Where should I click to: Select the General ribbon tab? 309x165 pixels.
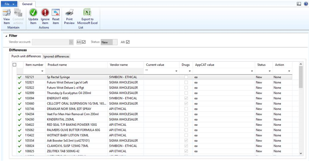pos(27,4)
